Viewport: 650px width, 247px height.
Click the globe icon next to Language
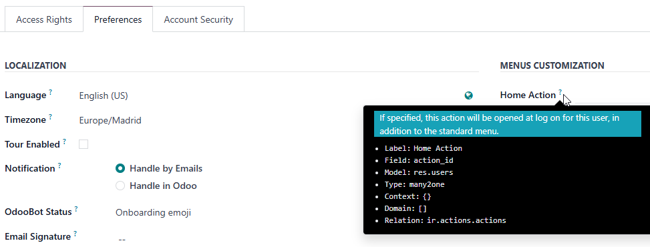(x=468, y=95)
